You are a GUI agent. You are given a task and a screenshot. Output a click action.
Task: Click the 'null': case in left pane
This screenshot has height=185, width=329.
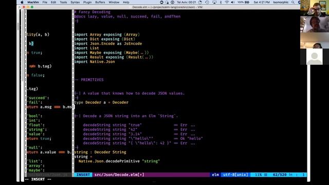34,147
